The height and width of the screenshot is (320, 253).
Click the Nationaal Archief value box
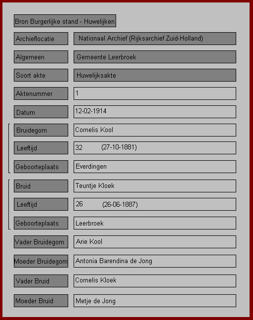155,39
